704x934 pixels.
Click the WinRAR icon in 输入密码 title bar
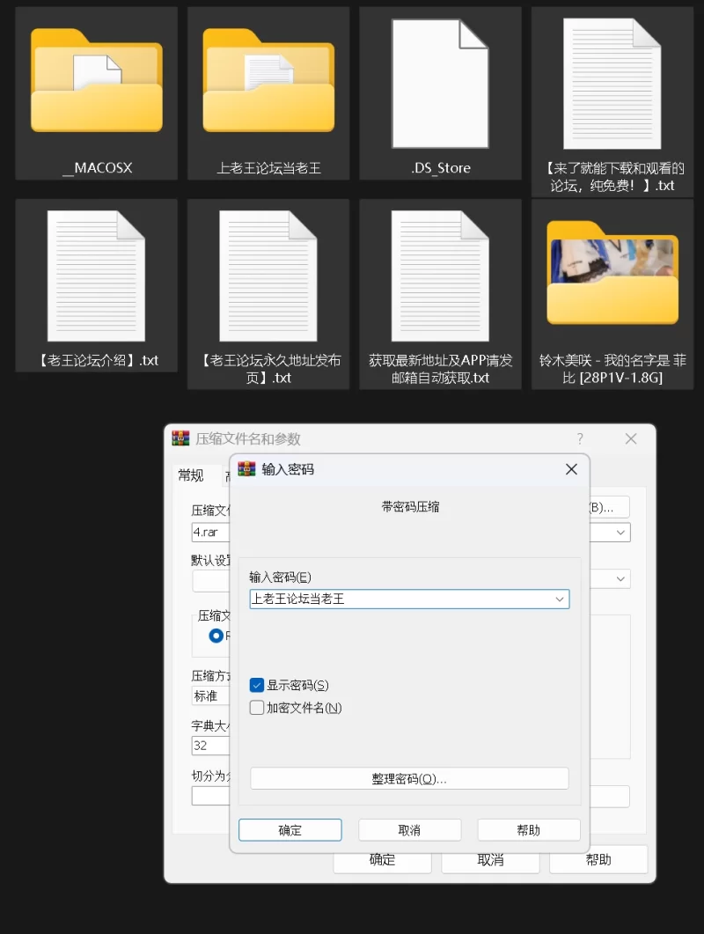point(247,469)
